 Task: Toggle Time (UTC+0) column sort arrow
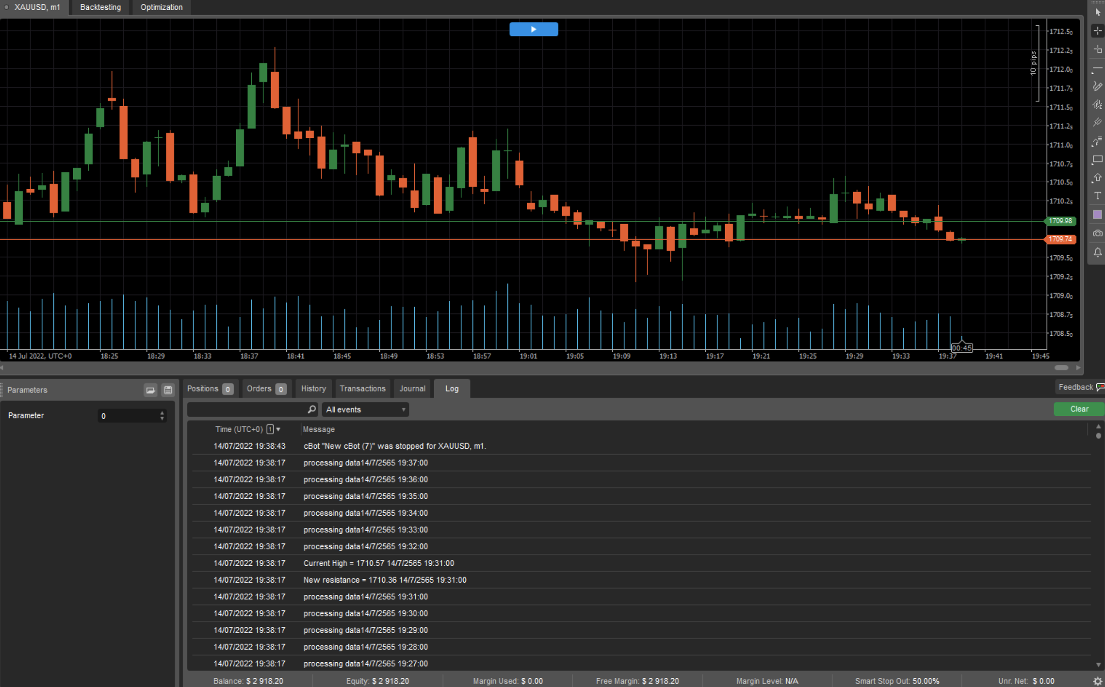pos(278,429)
